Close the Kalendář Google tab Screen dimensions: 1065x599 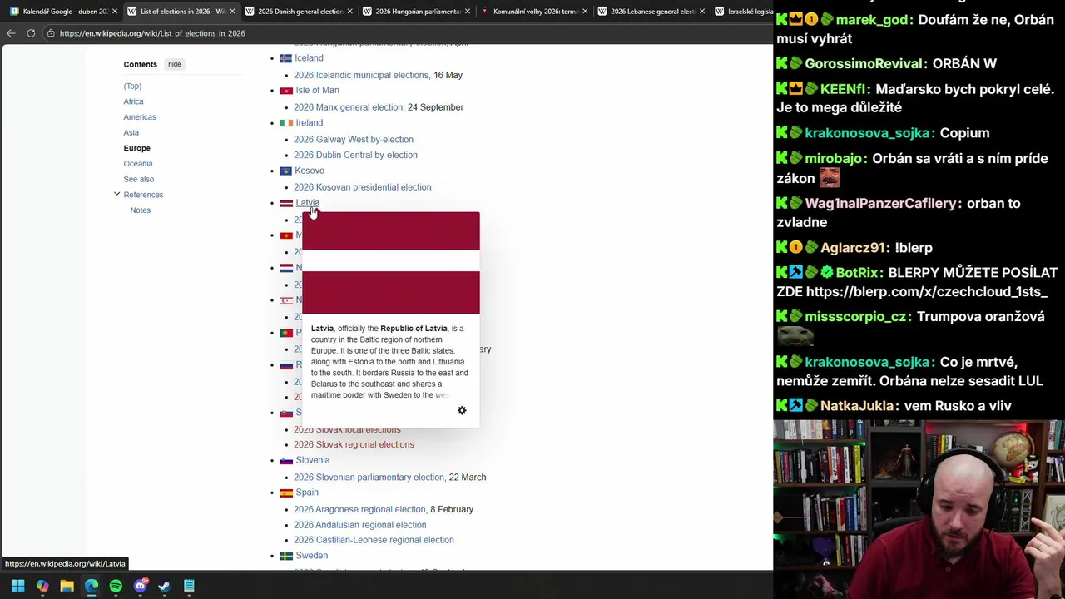click(x=115, y=11)
